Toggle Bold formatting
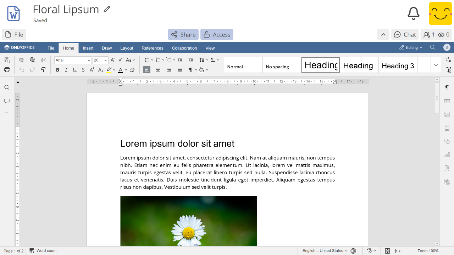Screen dimensions: 454x255 tap(57, 70)
